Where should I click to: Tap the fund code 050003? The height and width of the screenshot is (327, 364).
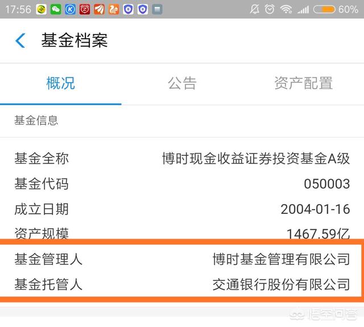pyautogui.click(x=326, y=184)
